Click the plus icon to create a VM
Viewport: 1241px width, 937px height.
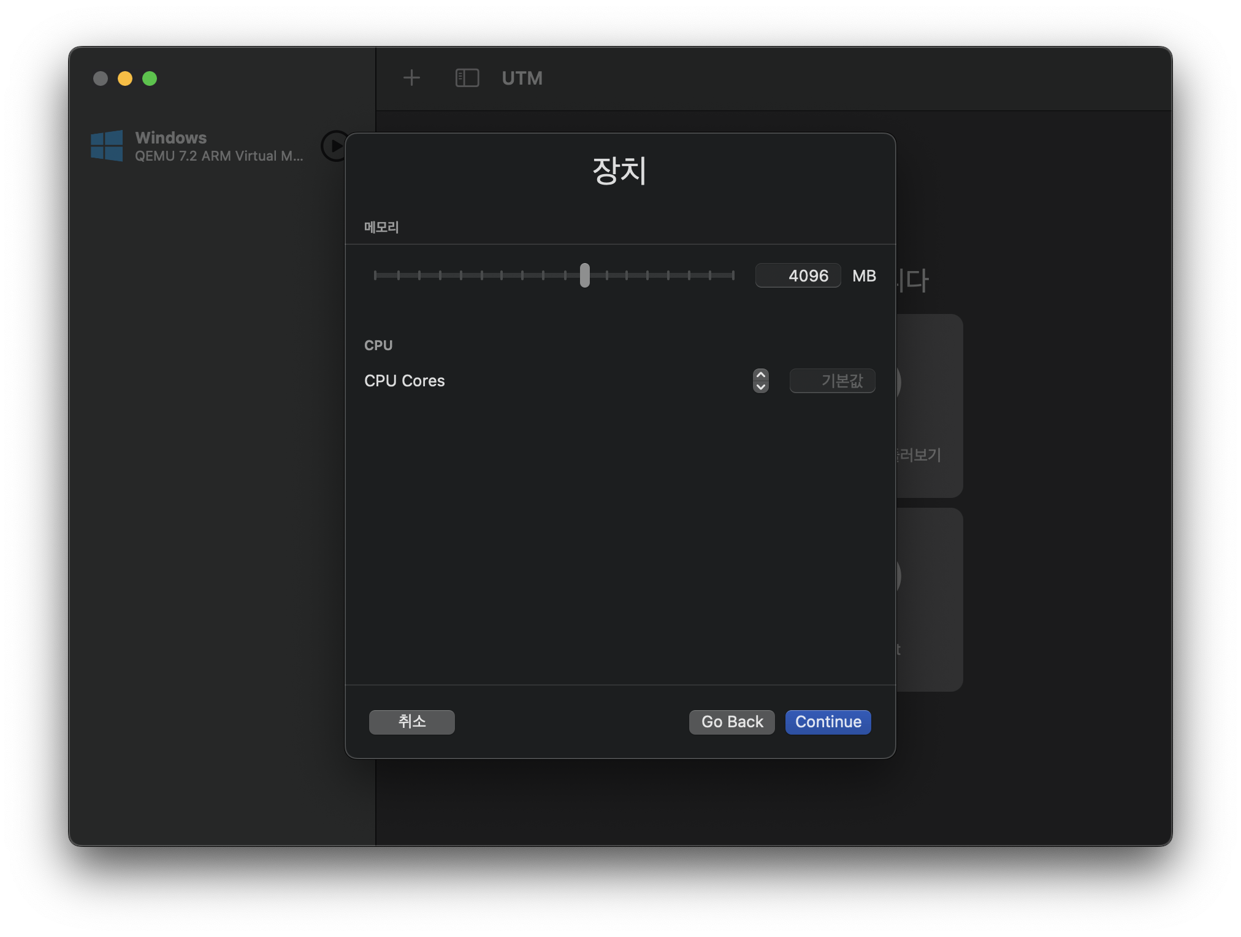pyautogui.click(x=411, y=78)
